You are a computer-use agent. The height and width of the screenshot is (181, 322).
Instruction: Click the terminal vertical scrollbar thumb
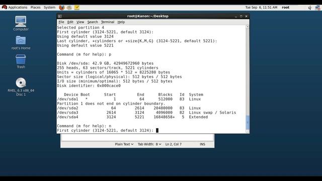click(x=248, y=122)
